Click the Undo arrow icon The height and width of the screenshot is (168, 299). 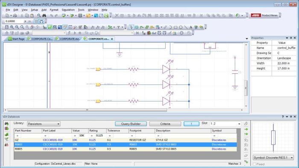(x=51, y=15)
